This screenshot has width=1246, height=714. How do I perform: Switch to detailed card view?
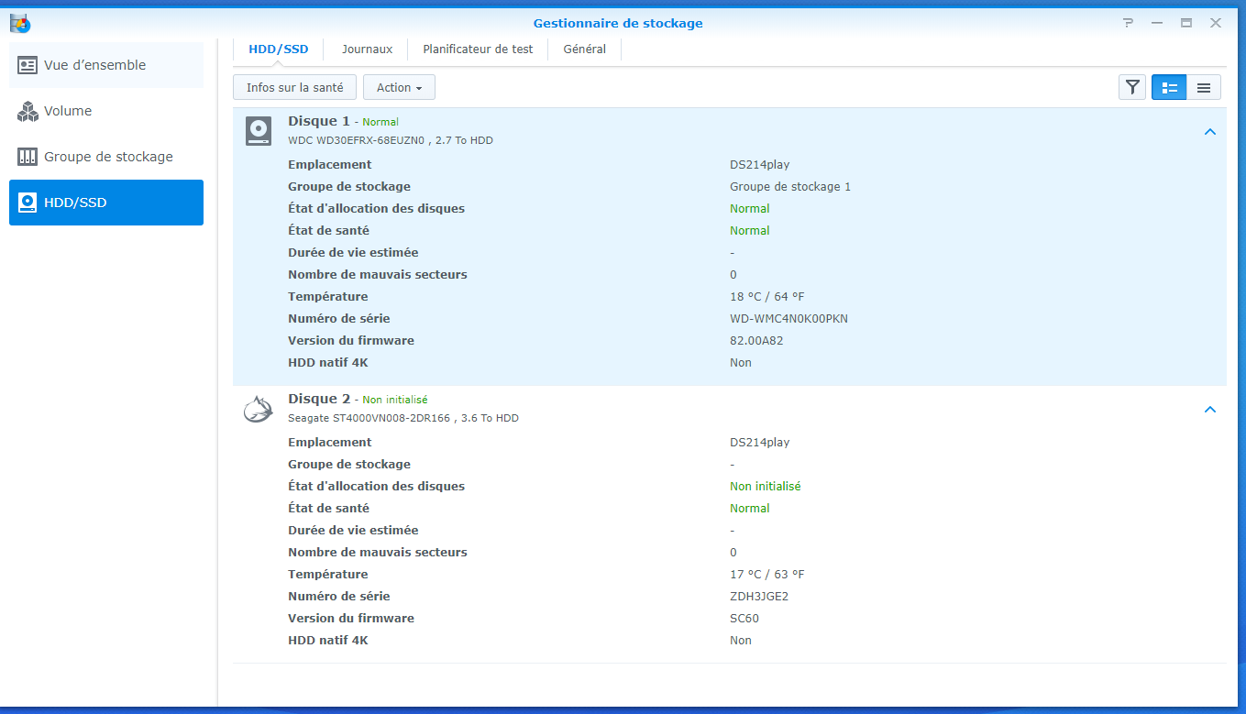(x=1169, y=87)
